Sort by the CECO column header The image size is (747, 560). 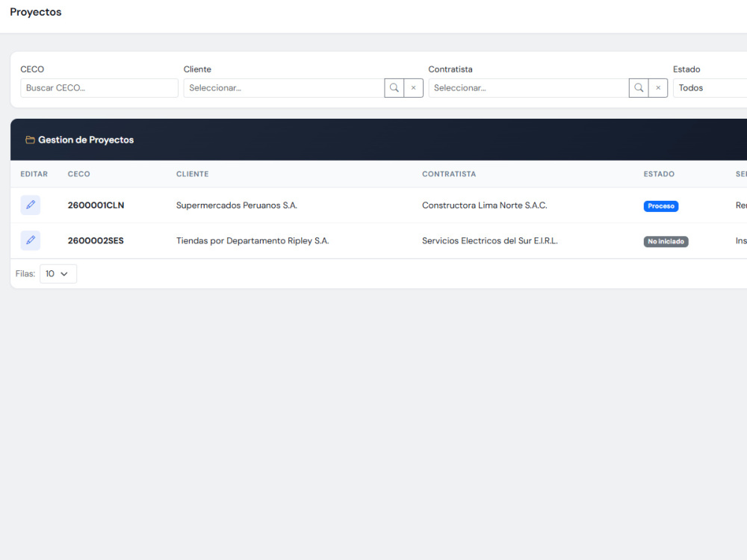click(x=78, y=174)
